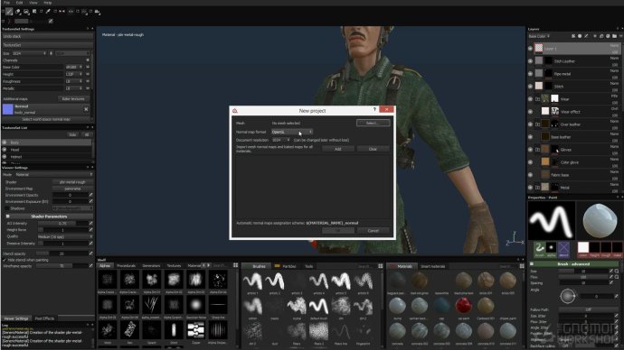The height and width of the screenshot is (350, 624).
Task: Click the add folder icon in Layers panel
Action: click(x=614, y=36)
